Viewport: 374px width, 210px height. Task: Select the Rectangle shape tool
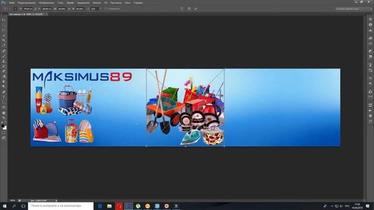(4, 107)
